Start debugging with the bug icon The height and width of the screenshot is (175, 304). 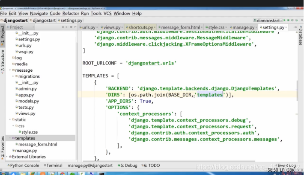pyautogui.click(x=288, y=20)
